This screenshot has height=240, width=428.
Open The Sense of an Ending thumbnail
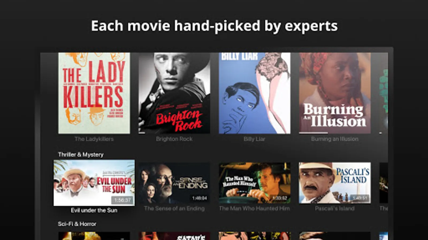[x=174, y=183]
